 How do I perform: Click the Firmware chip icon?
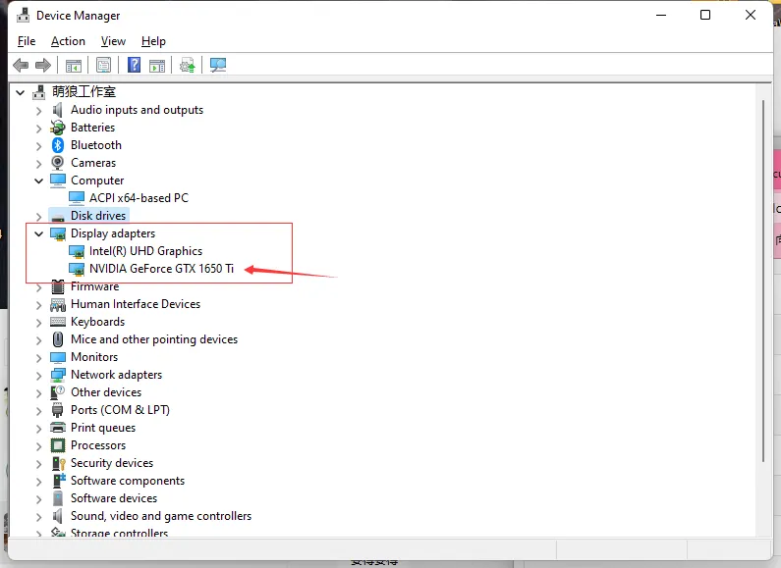tap(58, 286)
